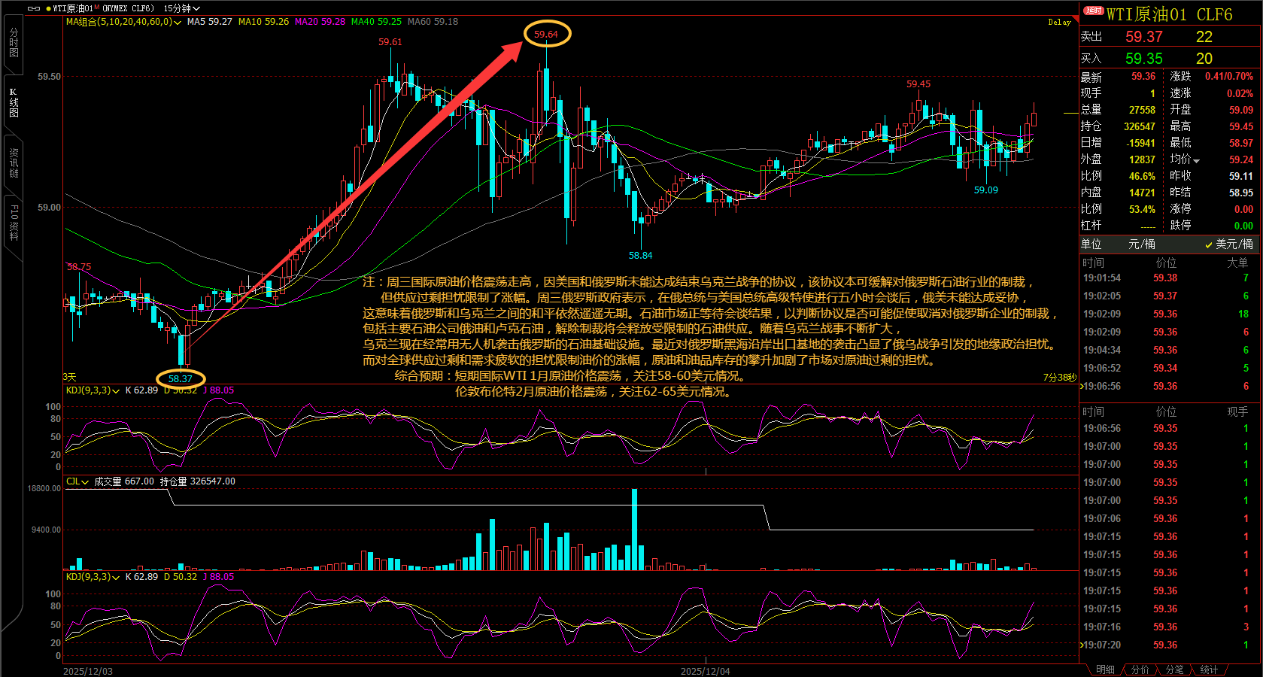Click the circled 59.64 high price marker
Viewport: 1263px width, 677px height.
click(x=547, y=34)
